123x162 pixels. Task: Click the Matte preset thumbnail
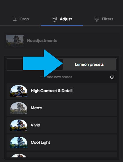(19, 108)
